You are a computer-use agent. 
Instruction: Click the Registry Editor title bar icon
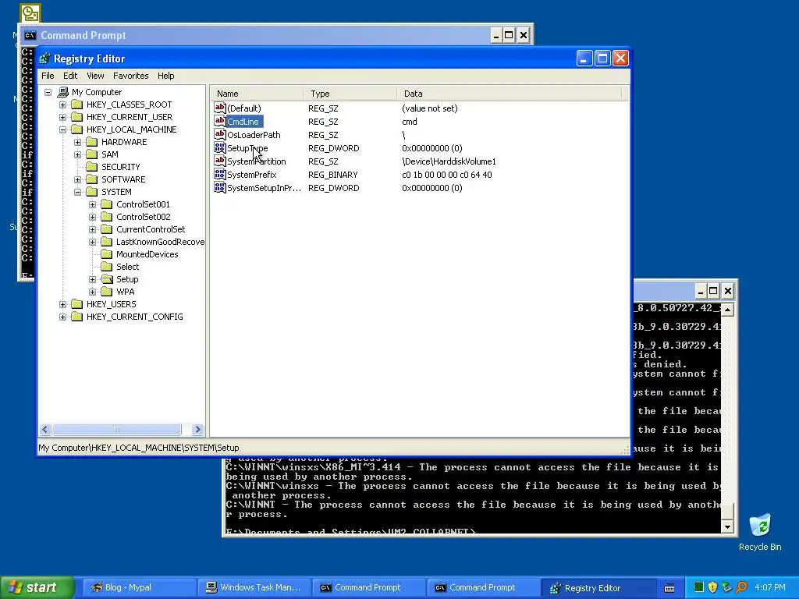(x=44, y=58)
